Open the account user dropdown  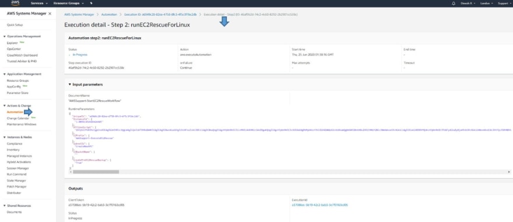468,3
